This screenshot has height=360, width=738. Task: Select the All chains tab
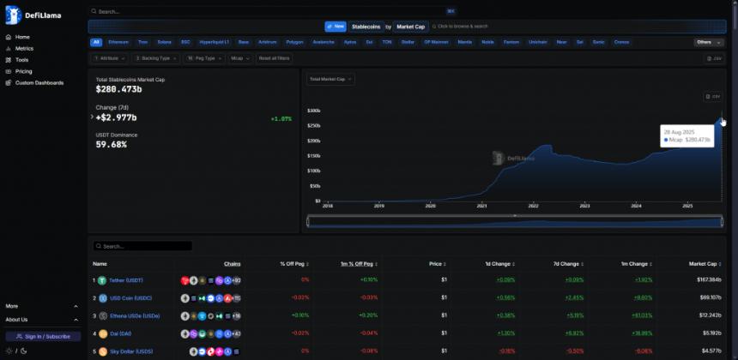(96, 42)
